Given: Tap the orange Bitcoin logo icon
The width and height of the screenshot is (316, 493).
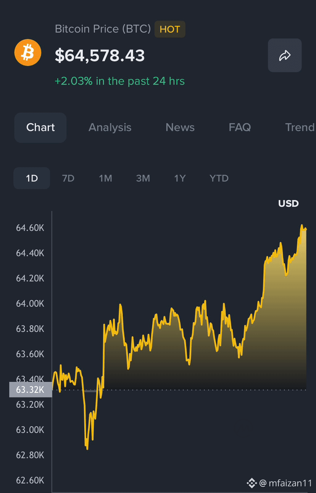Looking at the screenshot, I should click(28, 53).
